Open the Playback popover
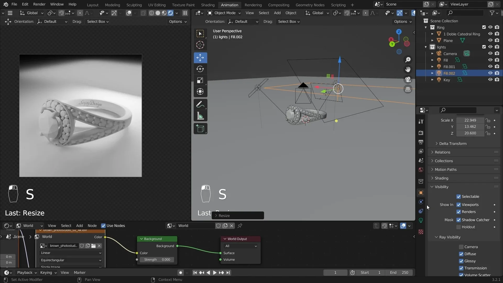This screenshot has width=503, height=283. [27, 273]
